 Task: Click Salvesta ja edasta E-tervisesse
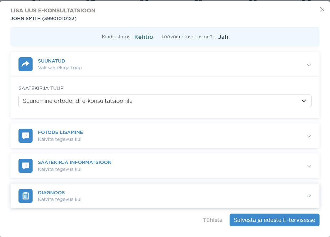274,220
